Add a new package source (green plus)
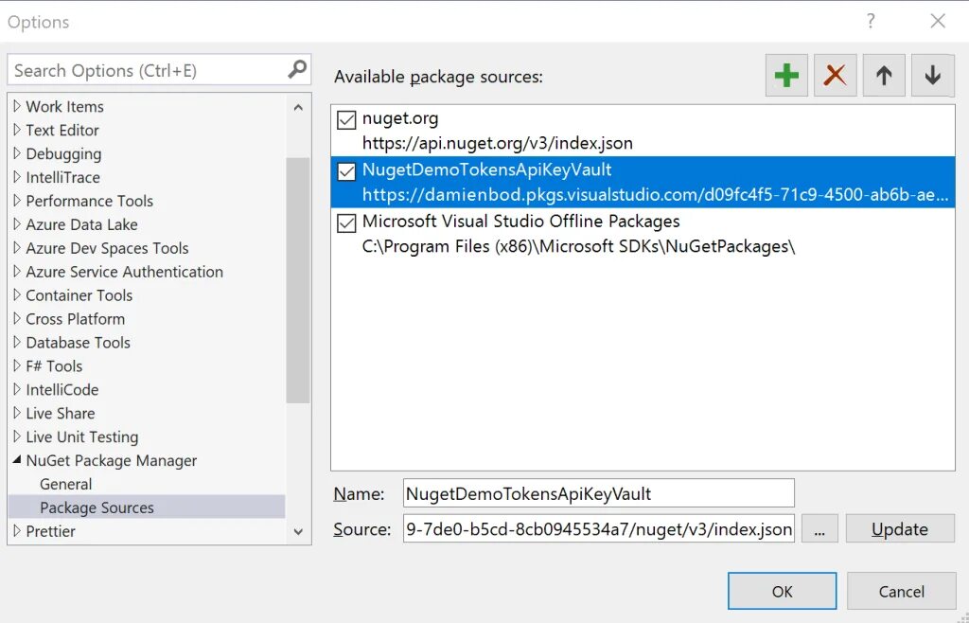 786,76
